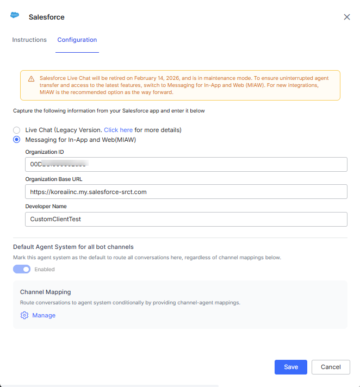
Task: Select Messaging for In-App and Web radio
Action: click(17, 140)
